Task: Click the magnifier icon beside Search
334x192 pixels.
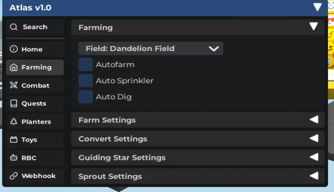Action: click(x=13, y=27)
